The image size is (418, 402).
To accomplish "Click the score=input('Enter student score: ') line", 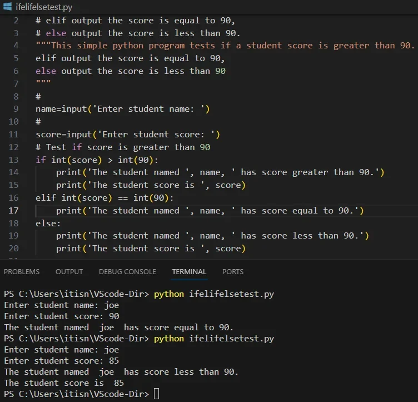I will 128,135.
